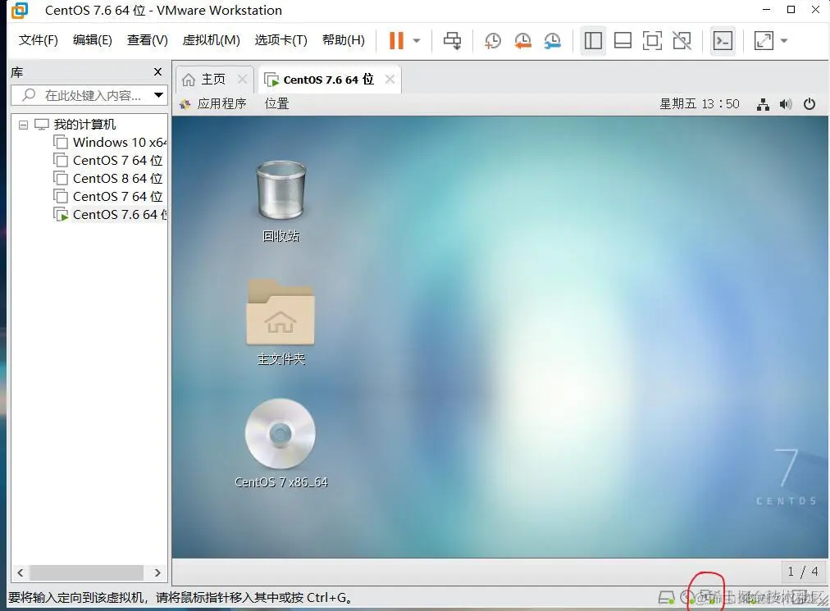Open the 帮助(H) menu
This screenshot has width=830, height=611.
(x=343, y=40)
